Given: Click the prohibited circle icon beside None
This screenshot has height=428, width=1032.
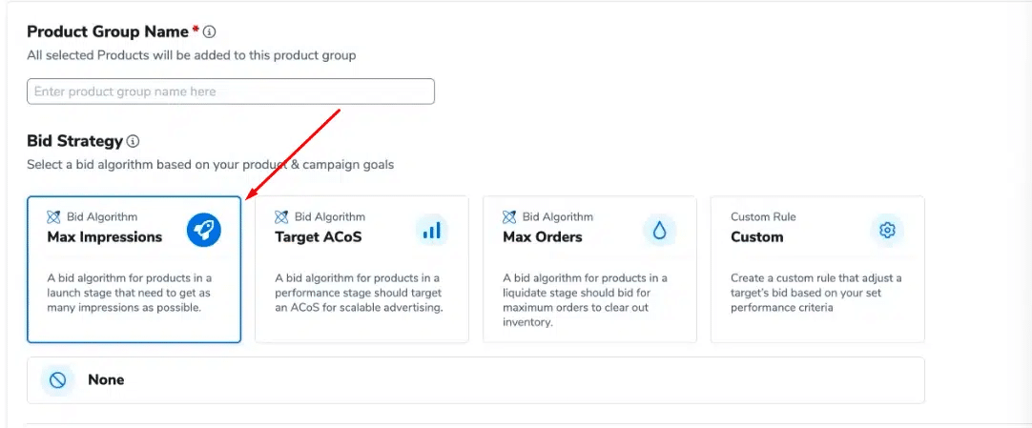Looking at the screenshot, I should [57, 379].
